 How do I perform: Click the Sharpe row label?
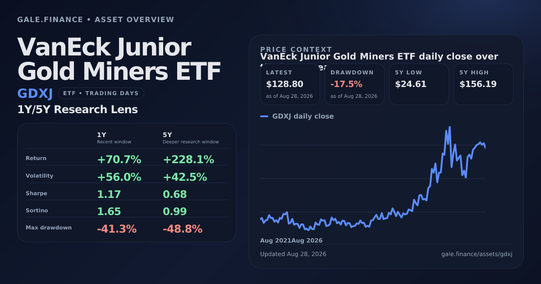pyautogui.click(x=37, y=193)
